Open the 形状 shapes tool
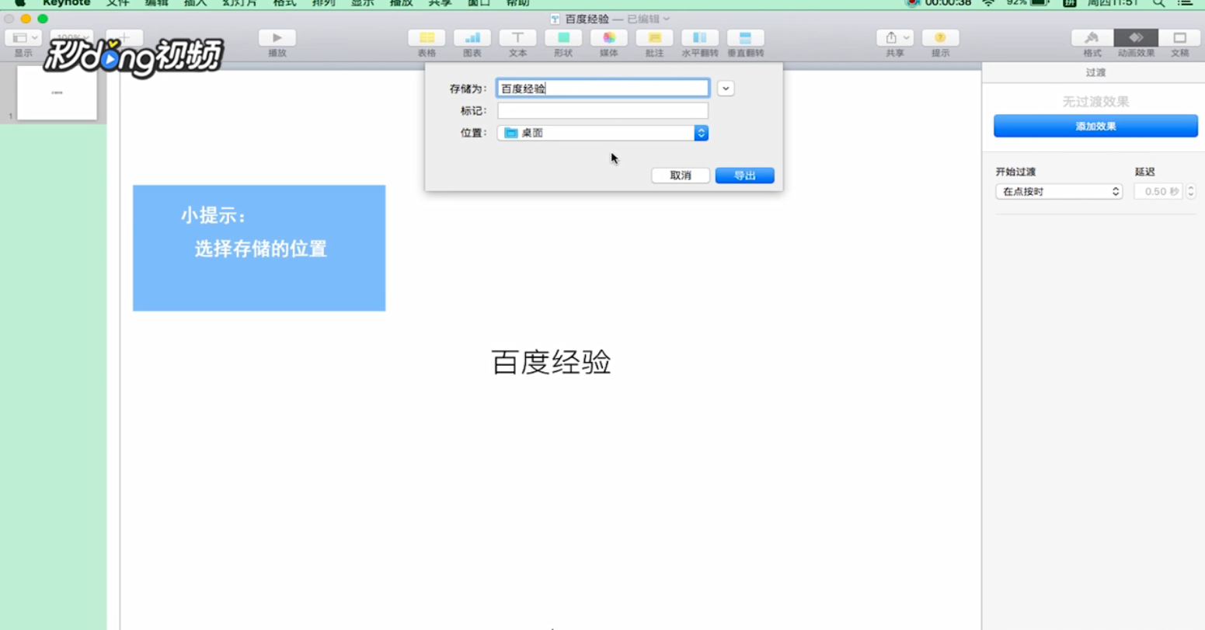The image size is (1205, 630). 563,37
